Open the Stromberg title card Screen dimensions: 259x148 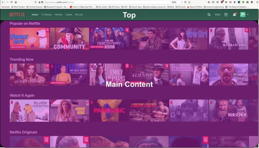189,75
